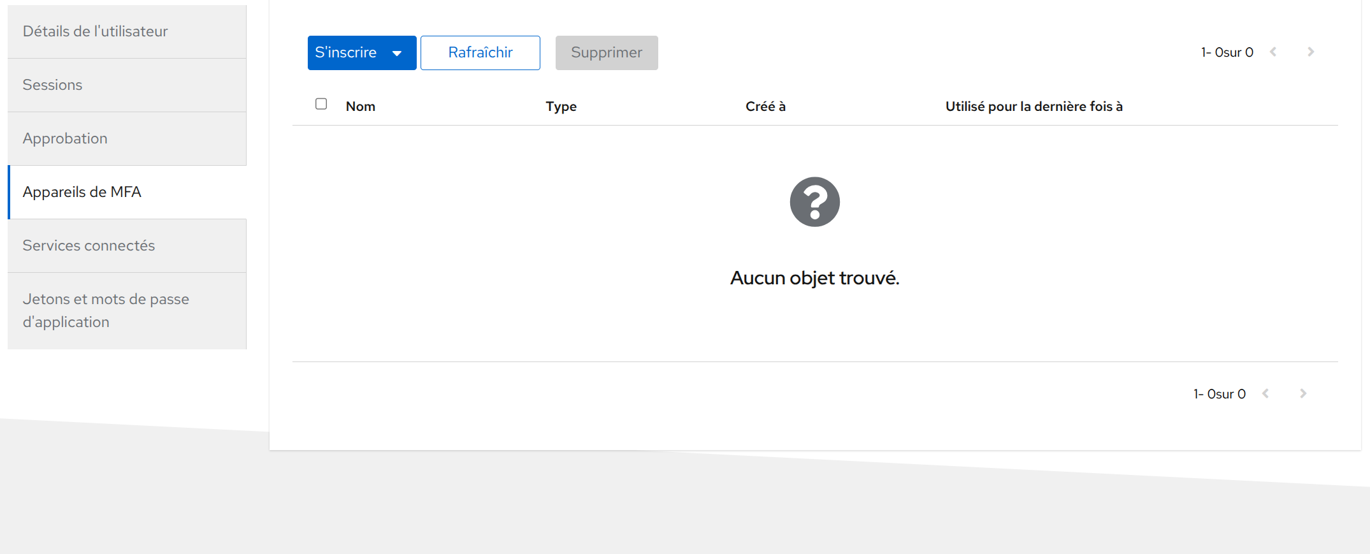
Task: Click Utilisé pour la dernière fois à header
Action: pos(1034,106)
